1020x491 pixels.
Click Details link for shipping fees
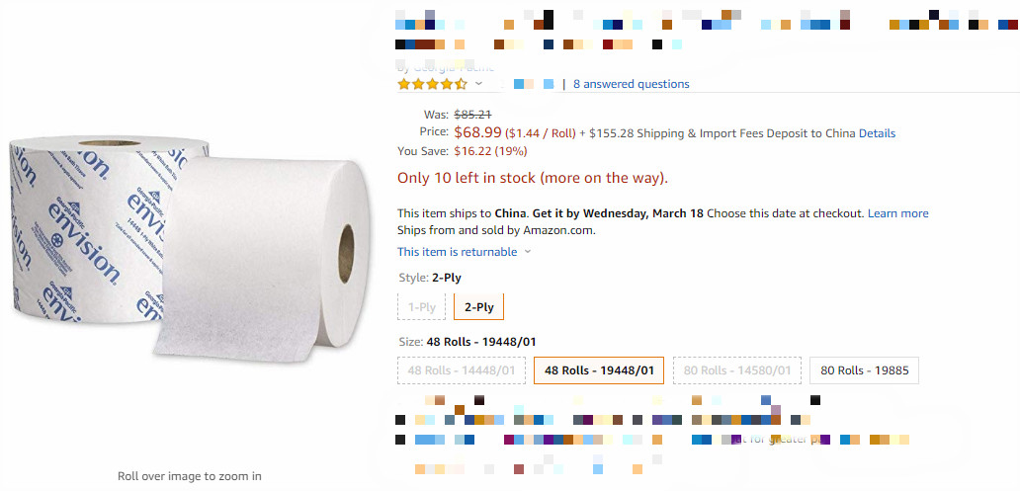coord(877,133)
